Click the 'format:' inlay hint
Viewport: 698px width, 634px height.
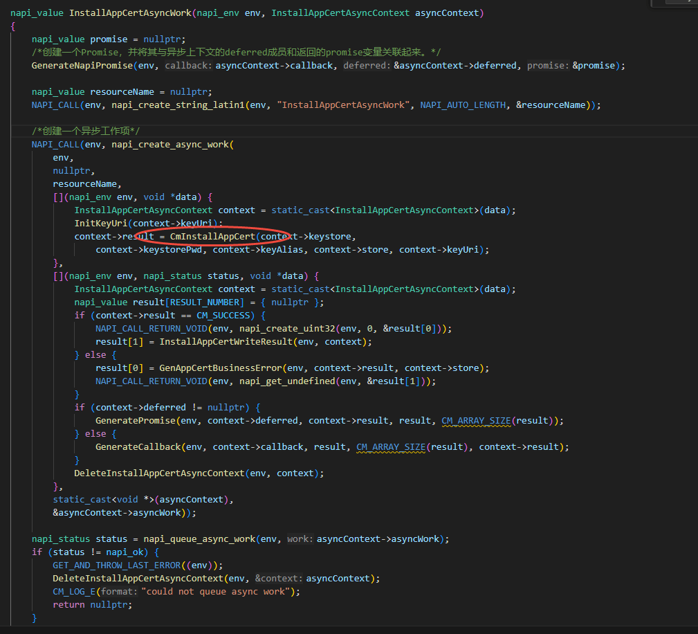click(x=119, y=592)
